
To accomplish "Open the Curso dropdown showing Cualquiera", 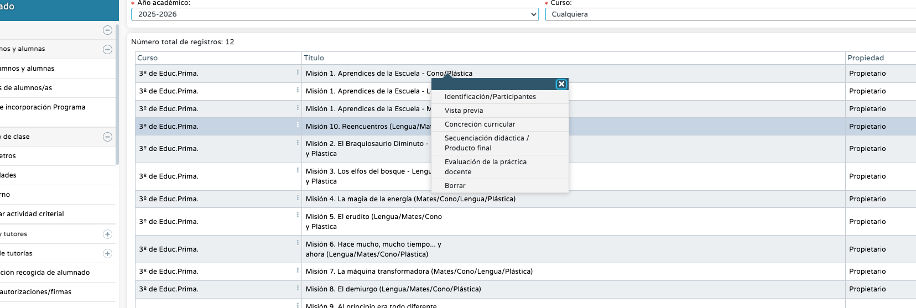I will coord(730,14).
